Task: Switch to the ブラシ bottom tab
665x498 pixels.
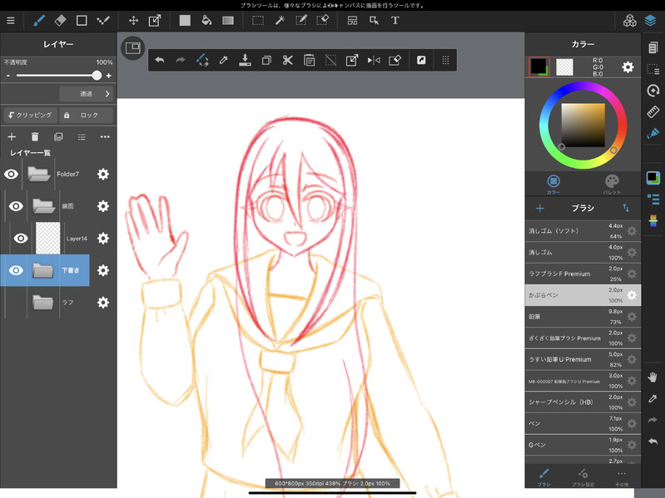Action: (544, 476)
